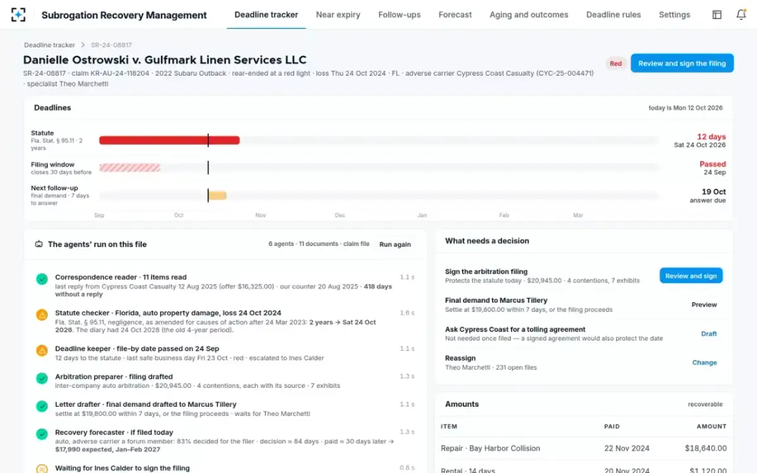The width and height of the screenshot is (757, 473).
Task: Click the Repair · Bay Harbor Collision row
Action: click(x=584, y=448)
